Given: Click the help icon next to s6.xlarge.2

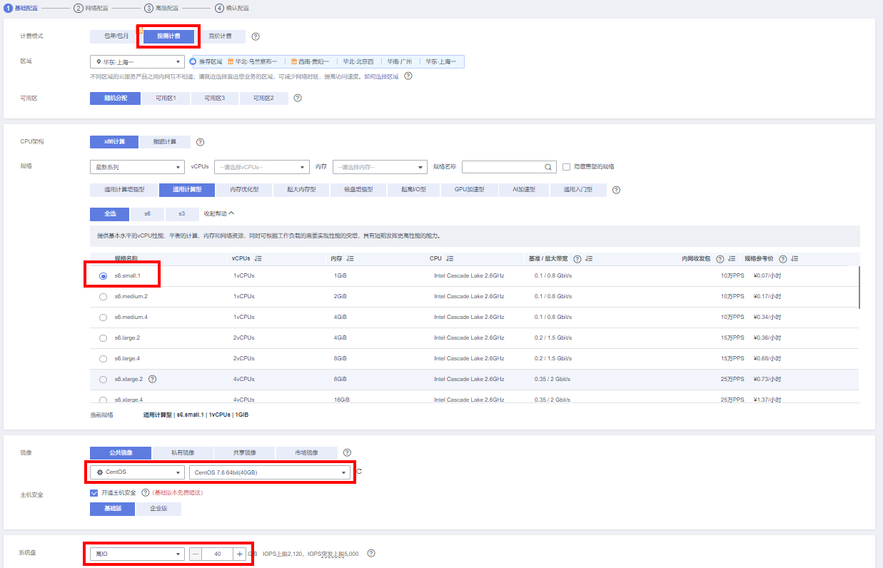Looking at the screenshot, I should [152, 379].
